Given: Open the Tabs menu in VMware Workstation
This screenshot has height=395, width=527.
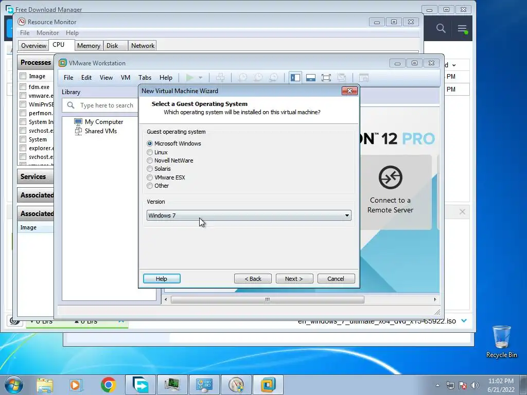Looking at the screenshot, I should pyautogui.click(x=145, y=78).
